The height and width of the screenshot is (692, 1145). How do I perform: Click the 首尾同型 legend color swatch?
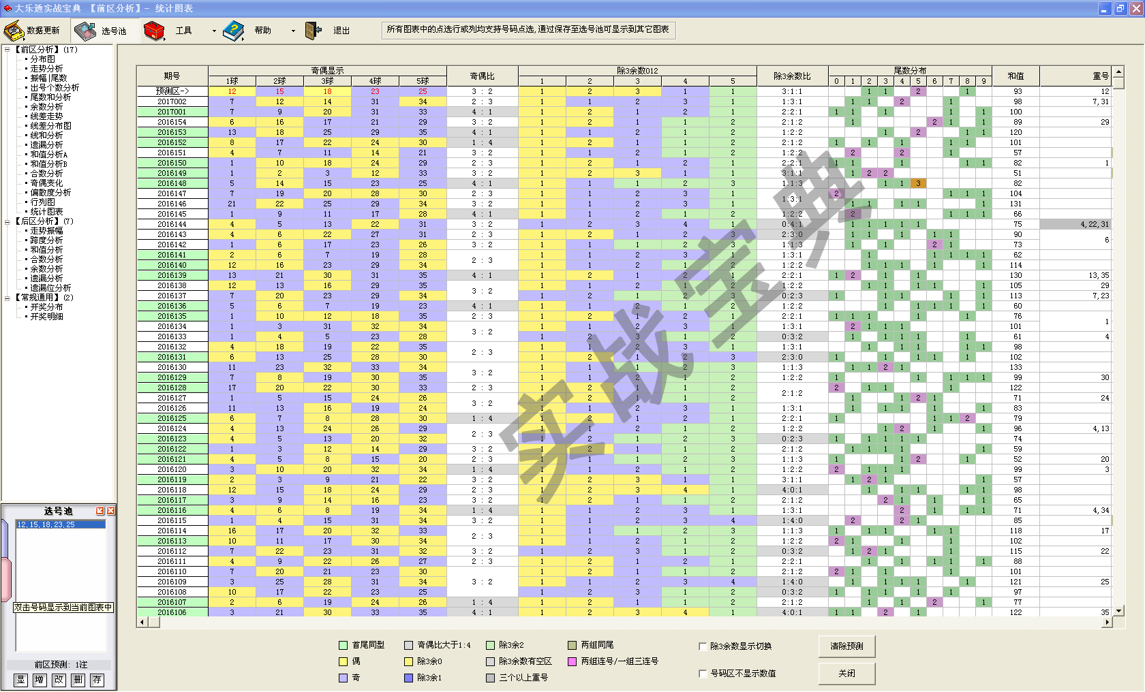tap(343, 645)
